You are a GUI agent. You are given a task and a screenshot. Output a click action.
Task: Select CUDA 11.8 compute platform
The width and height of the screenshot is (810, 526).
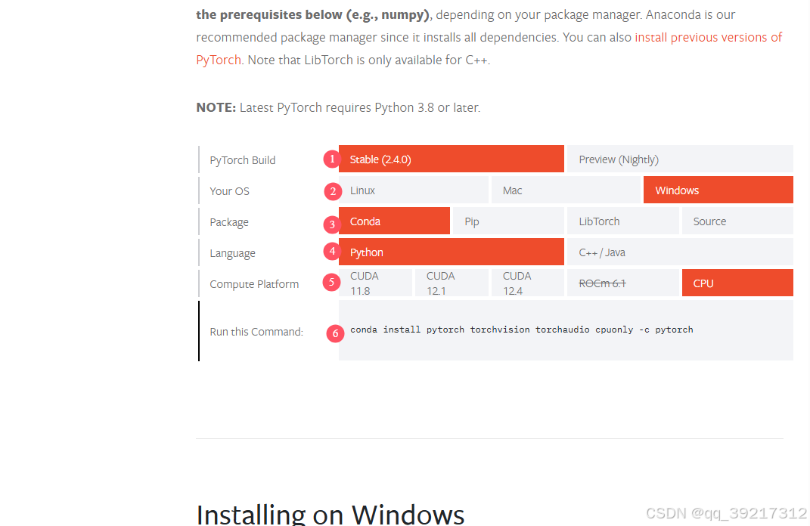[x=376, y=283]
